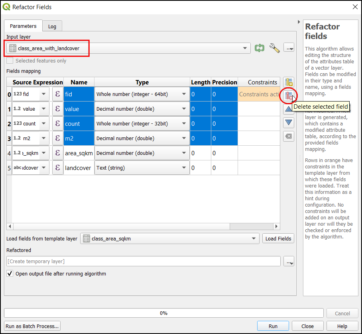Collapse the help panel arrow
362x334 pixels.
[299, 22]
